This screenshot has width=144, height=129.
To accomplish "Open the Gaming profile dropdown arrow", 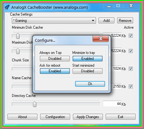I will (x=93, y=21).
